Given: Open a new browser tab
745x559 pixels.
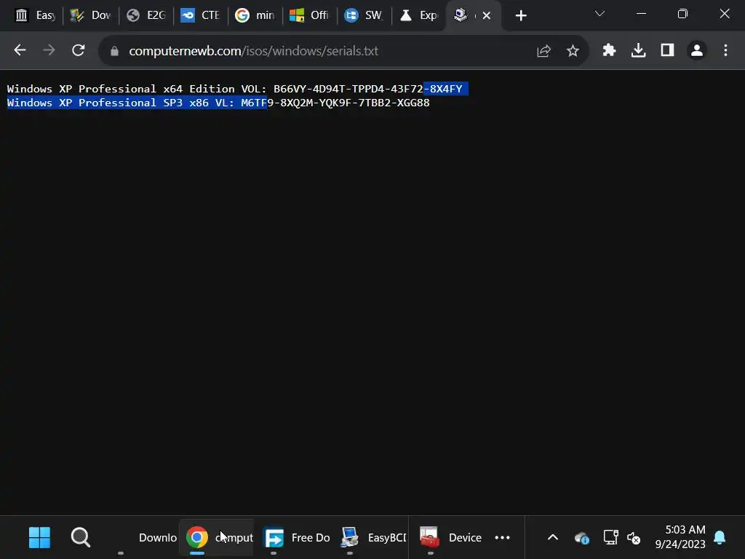Looking at the screenshot, I should [521, 16].
